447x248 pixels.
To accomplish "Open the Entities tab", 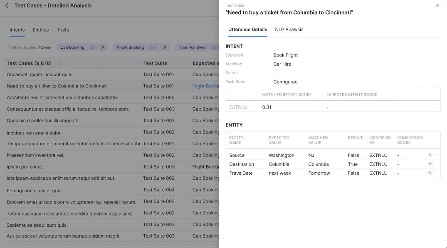I will [x=41, y=30].
